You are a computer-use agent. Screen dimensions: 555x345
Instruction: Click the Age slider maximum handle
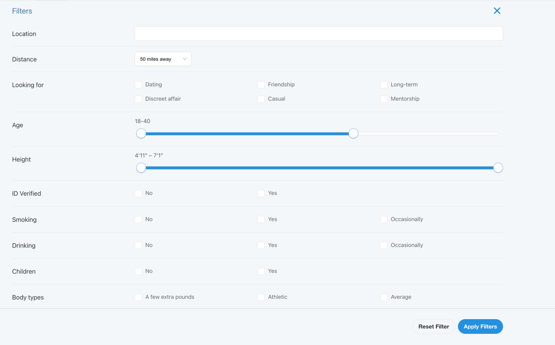(x=353, y=133)
